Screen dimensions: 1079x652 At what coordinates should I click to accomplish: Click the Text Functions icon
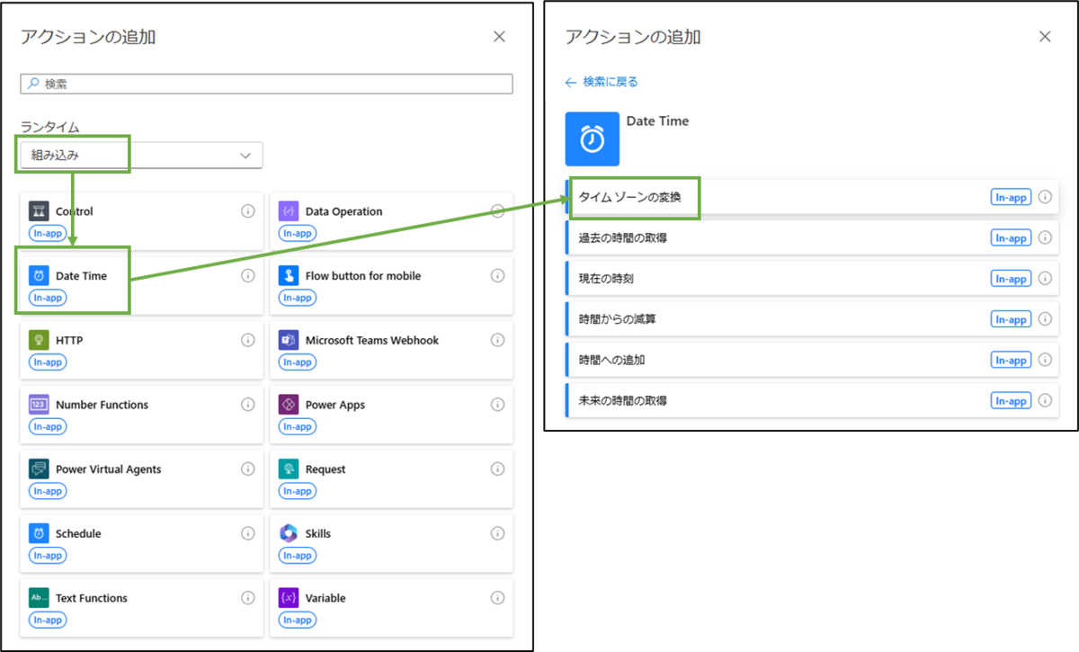coord(38,598)
